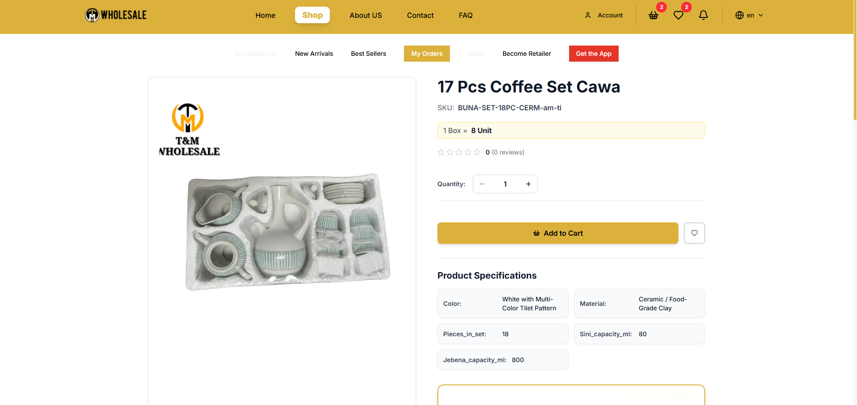Click the T&M Wholesale logo in header
The height and width of the screenshot is (405, 857).
116,15
